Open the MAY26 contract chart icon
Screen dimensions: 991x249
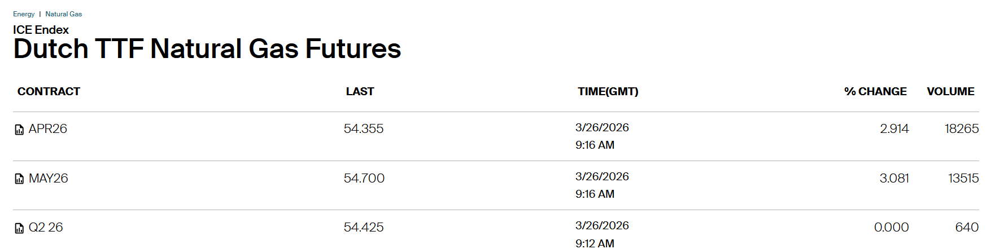click(x=19, y=179)
